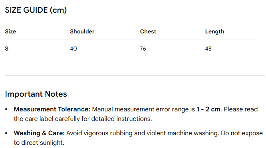The image size is (266, 148).
Task: Click the SIZE GUIDE (cm) heading
Action: [x=36, y=10]
